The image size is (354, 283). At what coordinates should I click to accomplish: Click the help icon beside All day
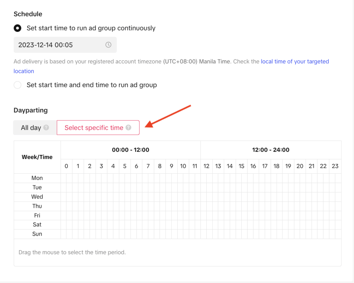[46, 128]
